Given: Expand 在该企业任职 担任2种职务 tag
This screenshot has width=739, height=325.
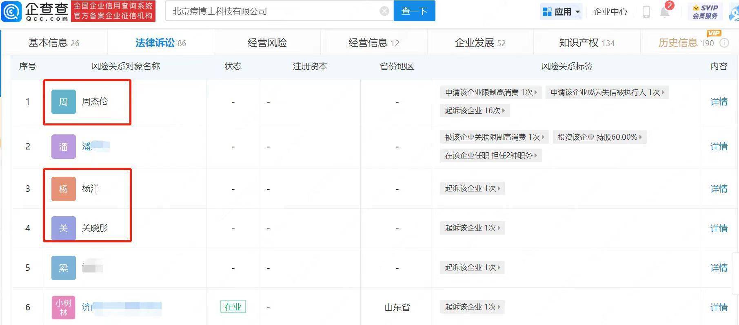Looking at the screenshot, I should tap(490, 155).
